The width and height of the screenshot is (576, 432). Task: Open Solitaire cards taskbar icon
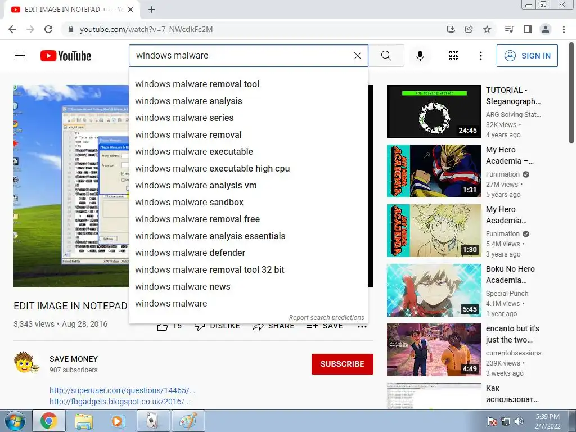pyautogui.click(x=153, y=421)
